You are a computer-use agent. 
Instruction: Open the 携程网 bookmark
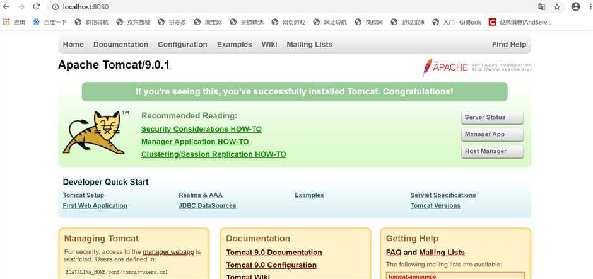(369, 22)
